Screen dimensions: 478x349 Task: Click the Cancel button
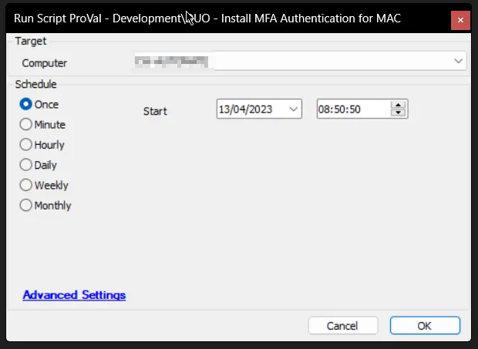tap(343, 326)
